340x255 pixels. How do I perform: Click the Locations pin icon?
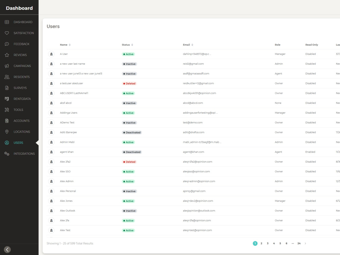7,132
